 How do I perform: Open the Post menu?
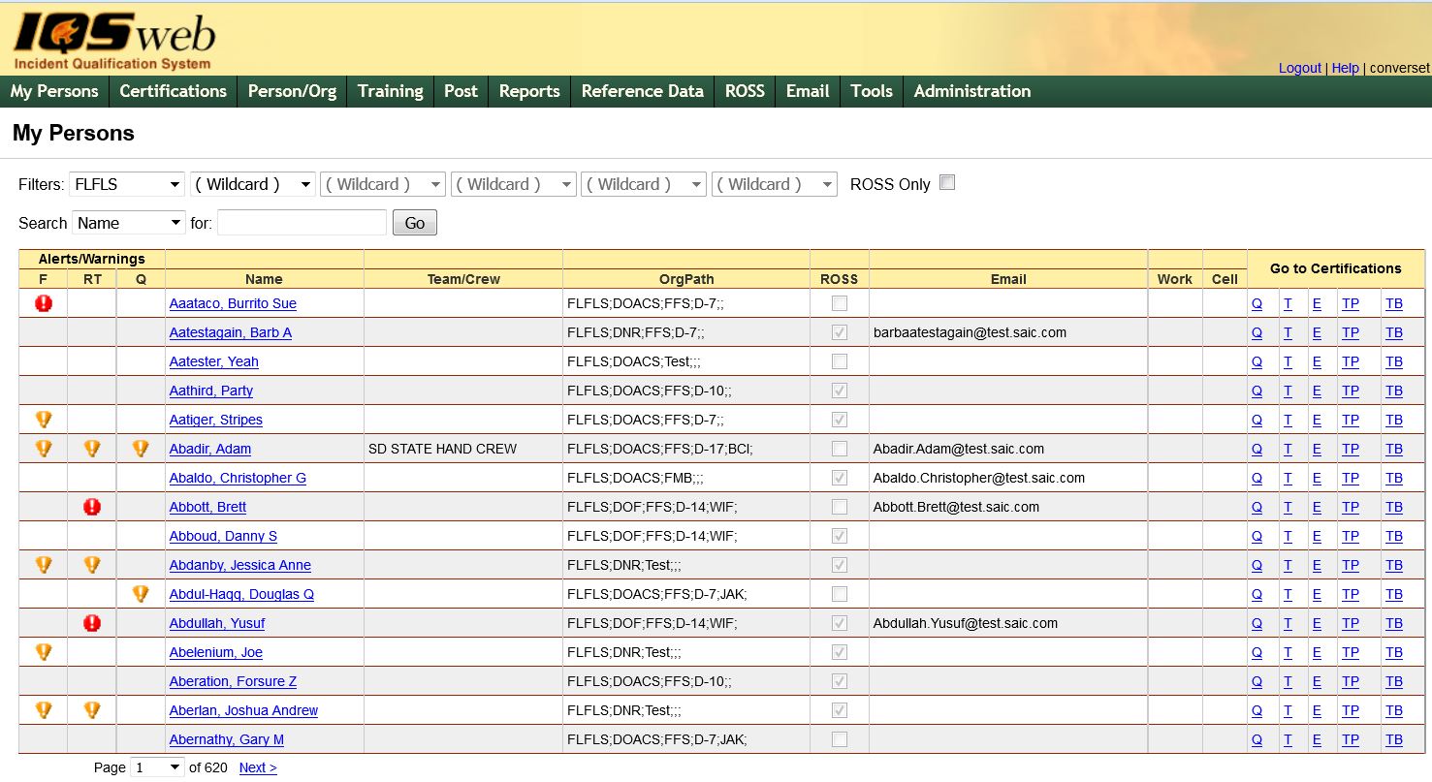(461, 91)
